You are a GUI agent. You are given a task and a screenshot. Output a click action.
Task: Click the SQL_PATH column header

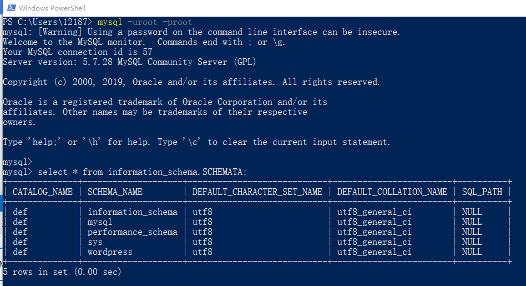click(x=482, y=192)
